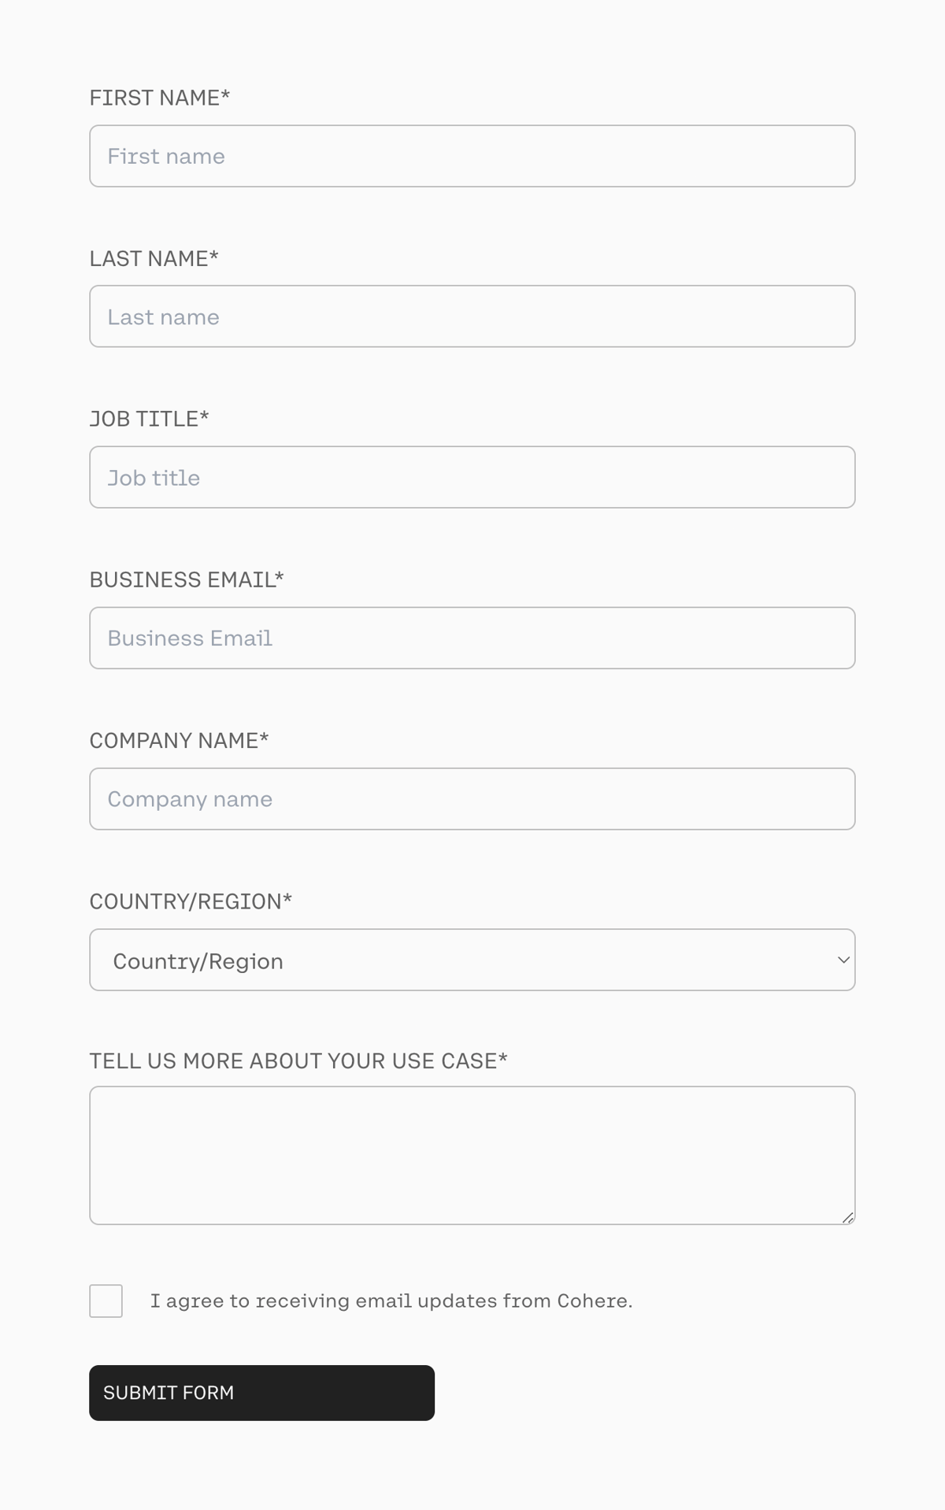Click the First name input field
Image resolution: width=945 pixels, height=1510 pixels.
pos(472,156)
